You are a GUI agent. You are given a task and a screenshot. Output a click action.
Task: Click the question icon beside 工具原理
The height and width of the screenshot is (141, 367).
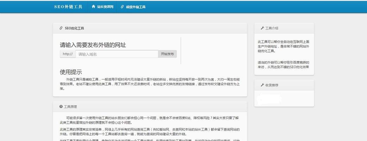61,106
